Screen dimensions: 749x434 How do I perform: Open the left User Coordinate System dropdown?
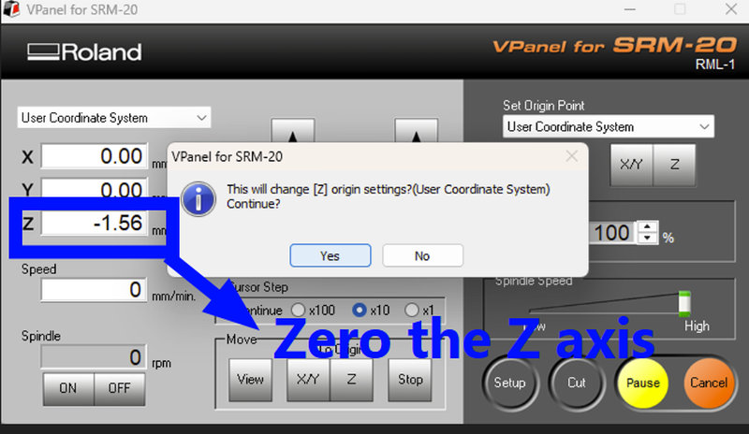click(114, 118)
